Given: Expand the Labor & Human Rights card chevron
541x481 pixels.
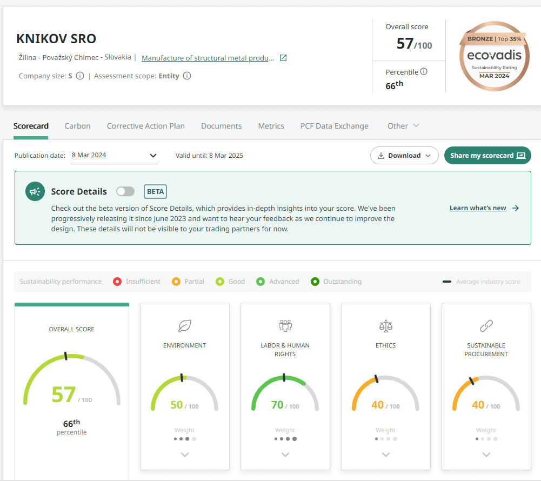Looking at the screenshot, I should coord(285,455).
